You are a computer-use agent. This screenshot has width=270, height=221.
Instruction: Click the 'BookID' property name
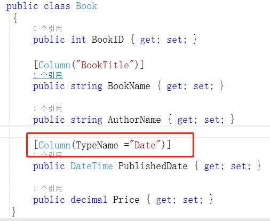(108, 40)
